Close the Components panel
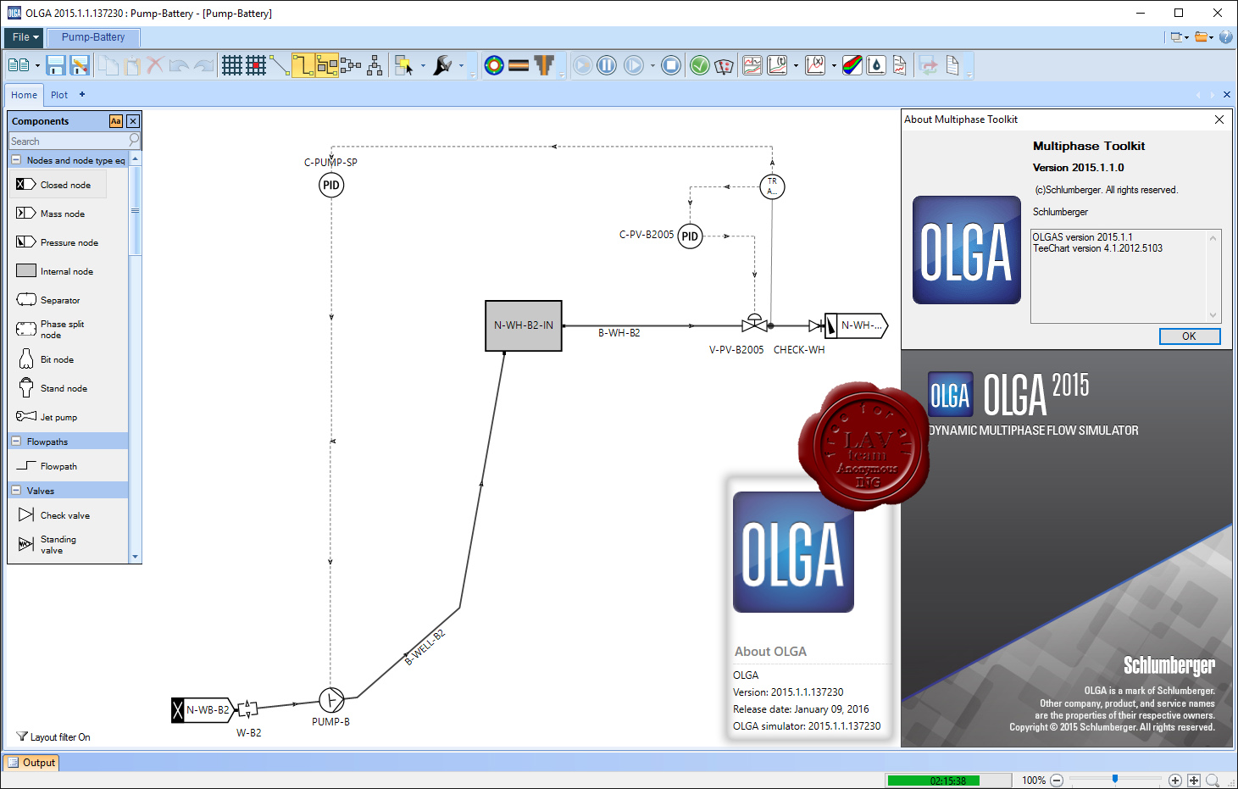Image resolution: width=1238 pixels, height=789 pixels. coord(133,121)
